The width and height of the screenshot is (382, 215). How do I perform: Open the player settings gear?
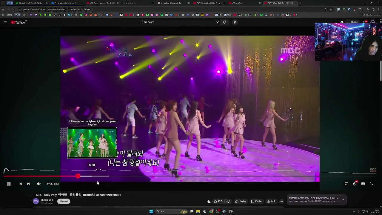pyautogui.click(x=355, y=184)
